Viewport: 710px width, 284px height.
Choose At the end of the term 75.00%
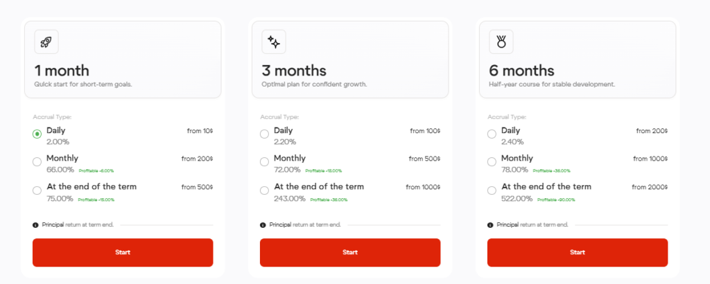pyautogui.click(x=37, y=190)
